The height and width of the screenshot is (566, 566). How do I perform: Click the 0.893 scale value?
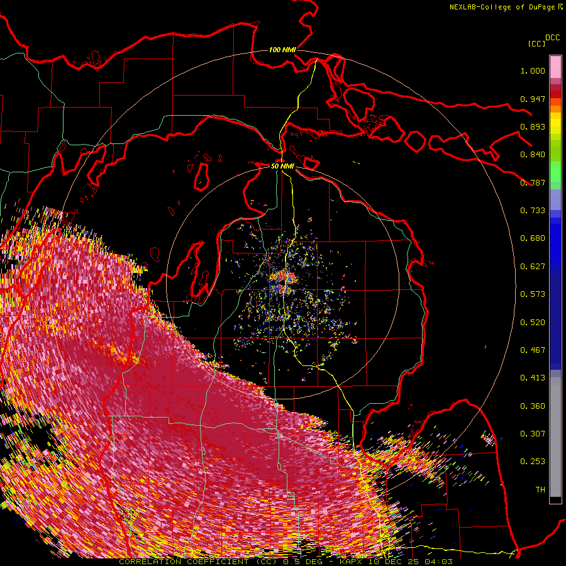(533, 126)
